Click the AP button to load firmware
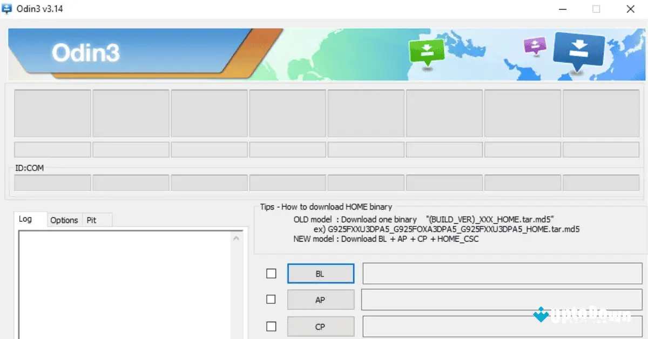This screenshot has width=648, height=339. [x=320, y=300]
